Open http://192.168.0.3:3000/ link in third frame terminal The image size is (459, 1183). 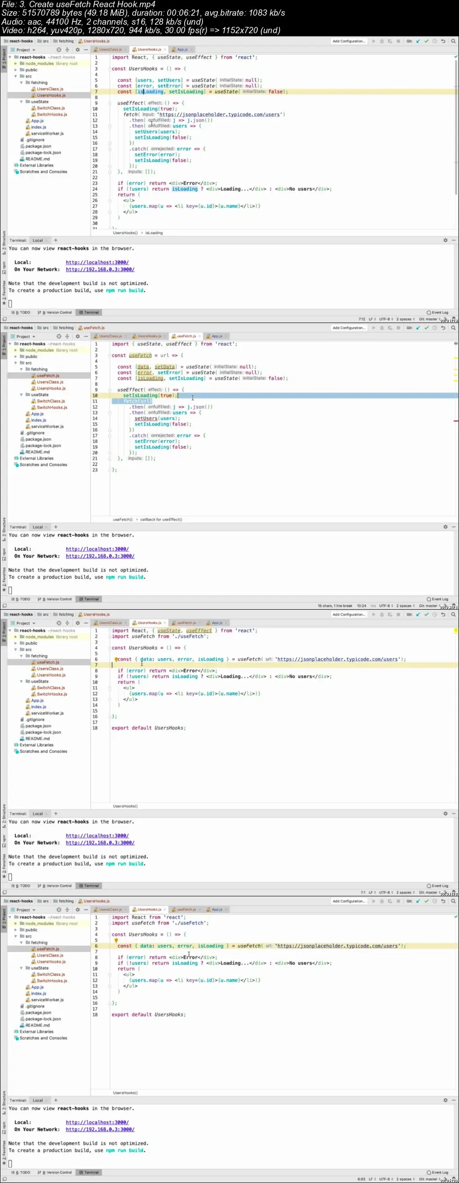pos(100,843)
